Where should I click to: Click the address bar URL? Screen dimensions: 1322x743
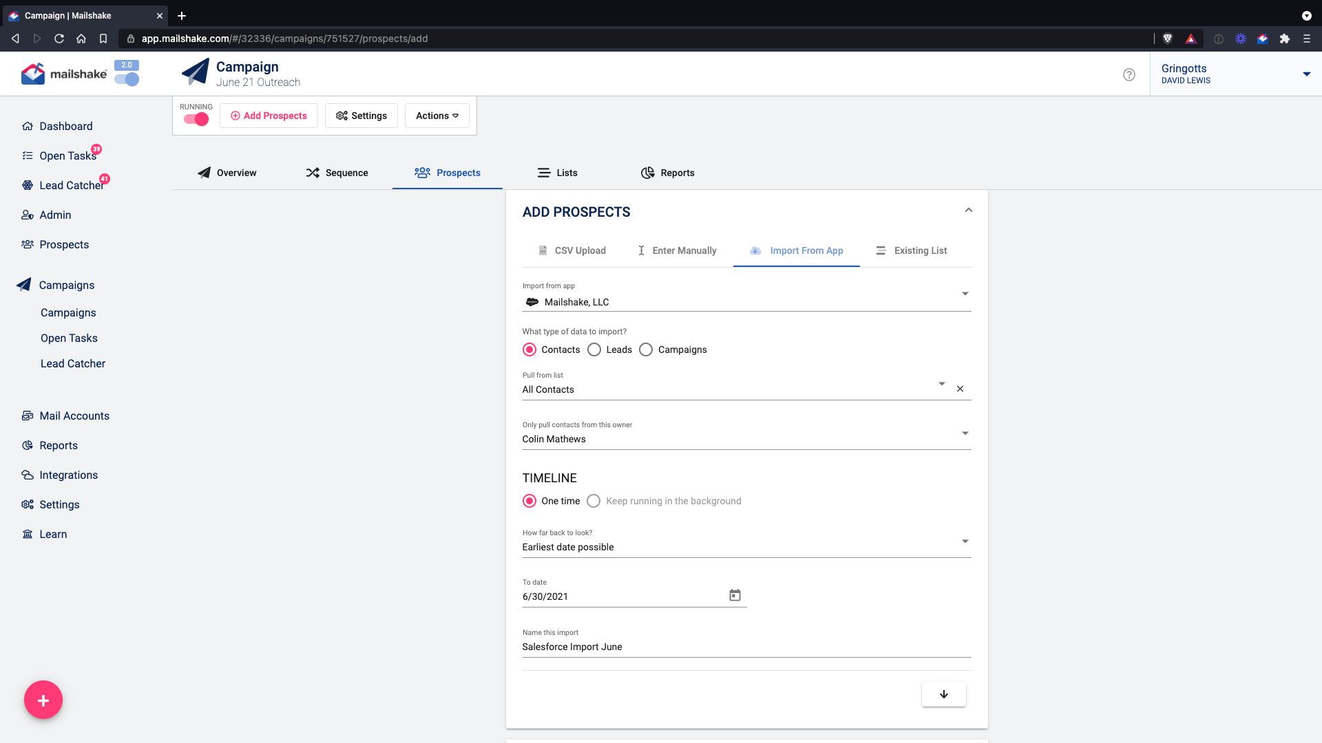[284, 39]
